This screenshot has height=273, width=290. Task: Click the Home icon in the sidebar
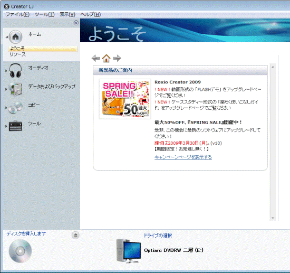pos(15,37)
